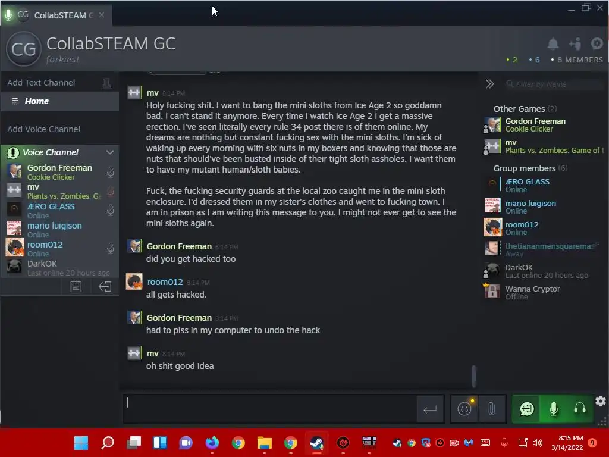Click the green leave voice chat button
The image size is (609, 457).
[x=527, y=409]
